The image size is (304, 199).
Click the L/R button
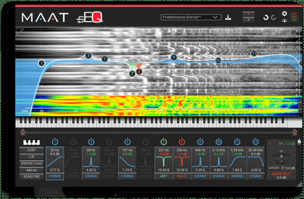(x=32, y=156)
